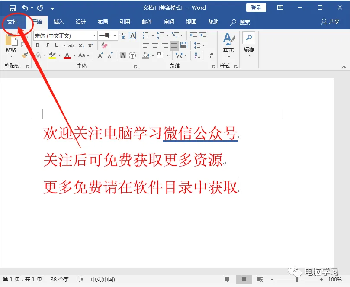Switch to the 设计 tab
This screenshot has width=350, height=287.
pos(81,22)
